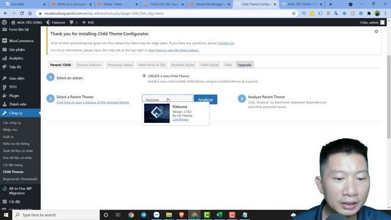Click the Windows Start button

6,215
